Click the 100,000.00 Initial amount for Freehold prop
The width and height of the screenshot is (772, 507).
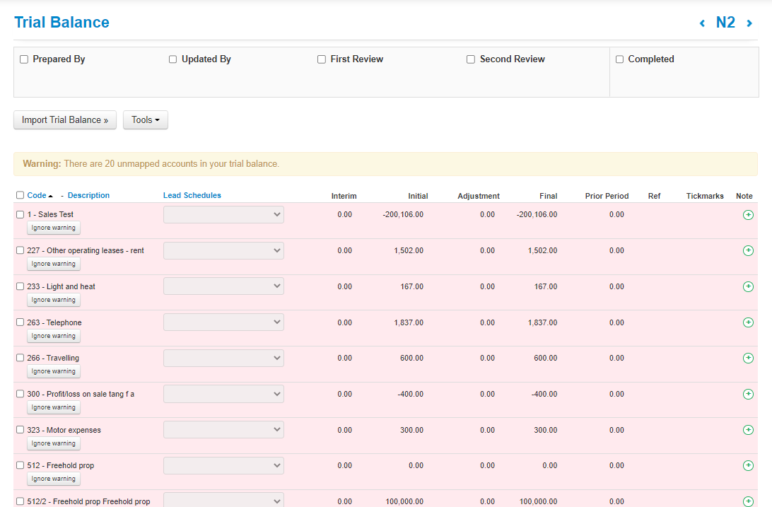[x=404, y=501]
